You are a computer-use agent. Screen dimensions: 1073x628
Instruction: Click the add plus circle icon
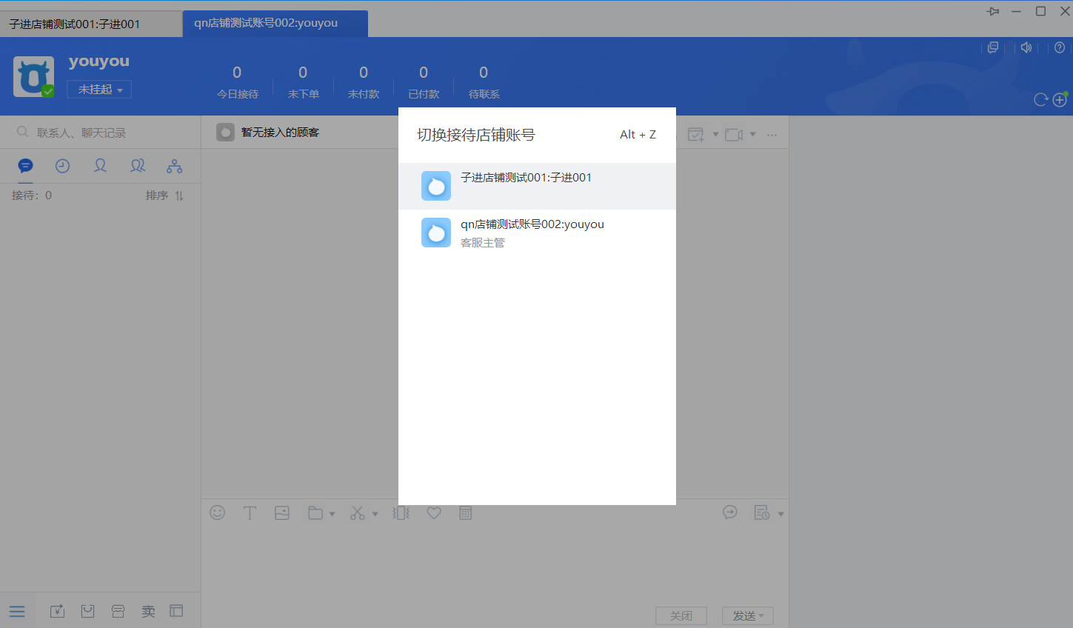1060,100
